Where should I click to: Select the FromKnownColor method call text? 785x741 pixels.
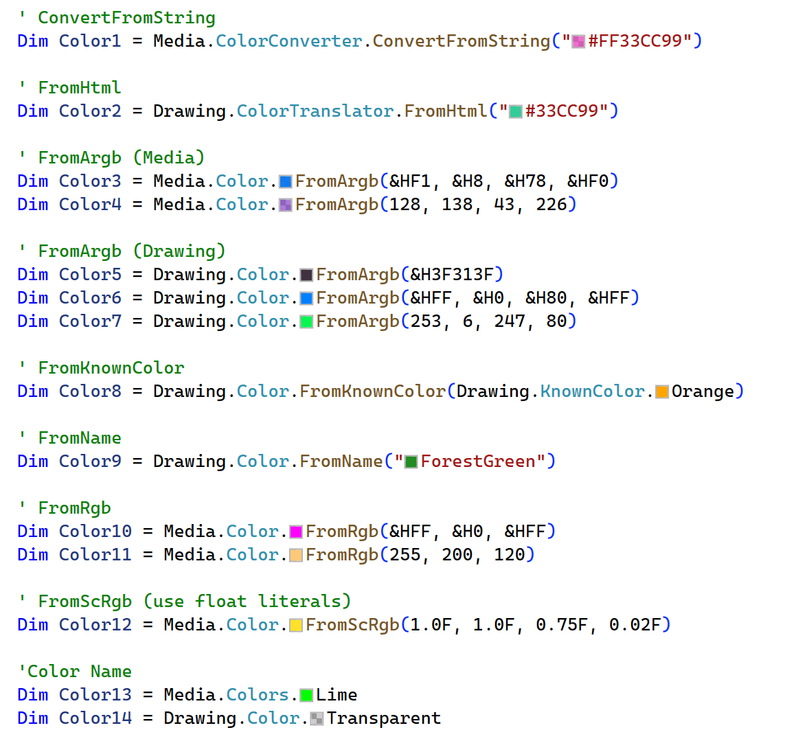point(373,391)
